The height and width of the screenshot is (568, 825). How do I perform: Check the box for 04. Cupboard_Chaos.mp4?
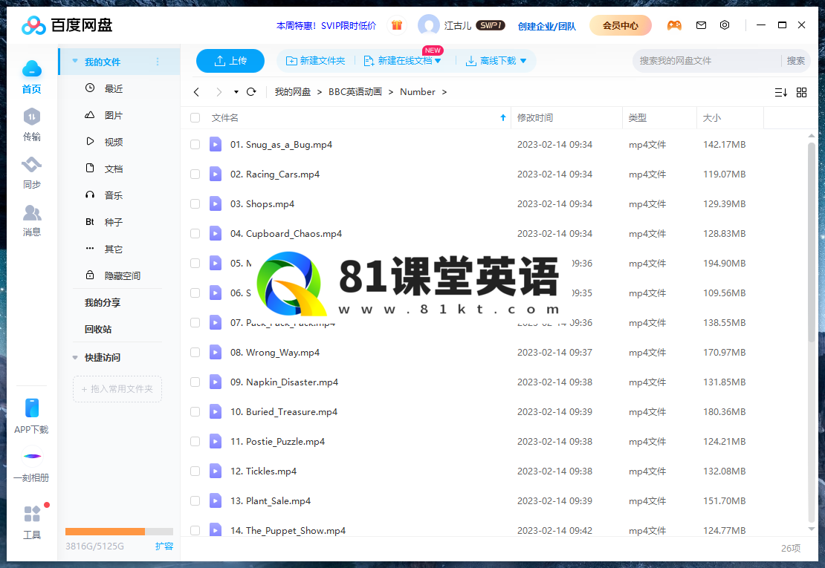tap(195, 233)
